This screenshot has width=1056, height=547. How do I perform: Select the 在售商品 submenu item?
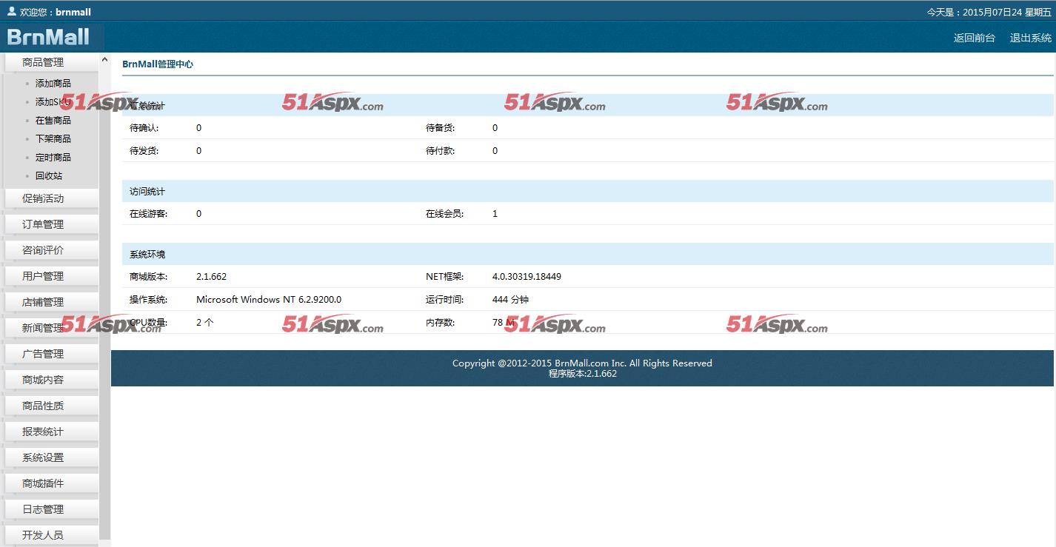tap(53, 121)
